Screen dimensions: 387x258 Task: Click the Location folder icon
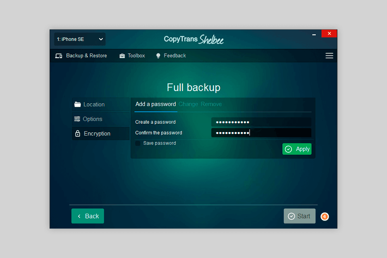pyautogui.click(x=77, y=104)
